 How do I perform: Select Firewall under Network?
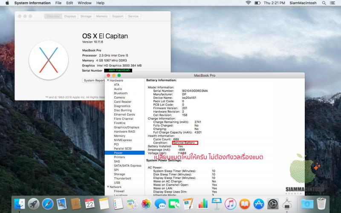click(x=119, y=191)
